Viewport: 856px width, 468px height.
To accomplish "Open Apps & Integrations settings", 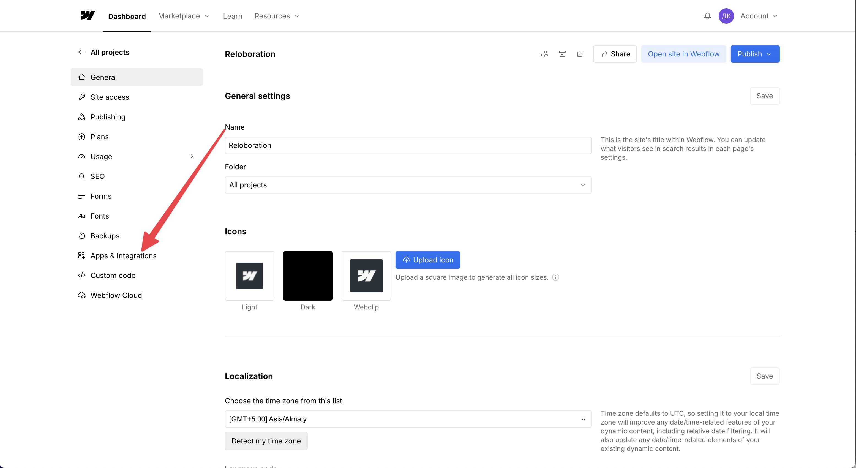I will click(137, 255).
